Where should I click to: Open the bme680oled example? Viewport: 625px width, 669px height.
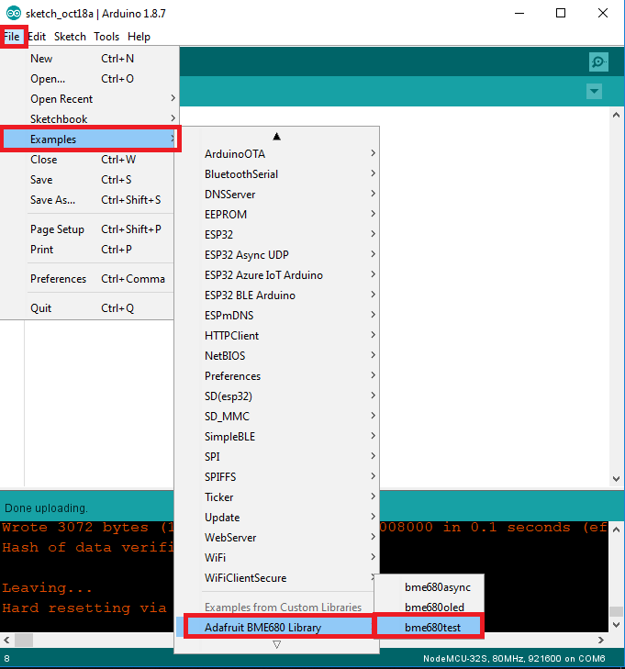click(430, 608)
